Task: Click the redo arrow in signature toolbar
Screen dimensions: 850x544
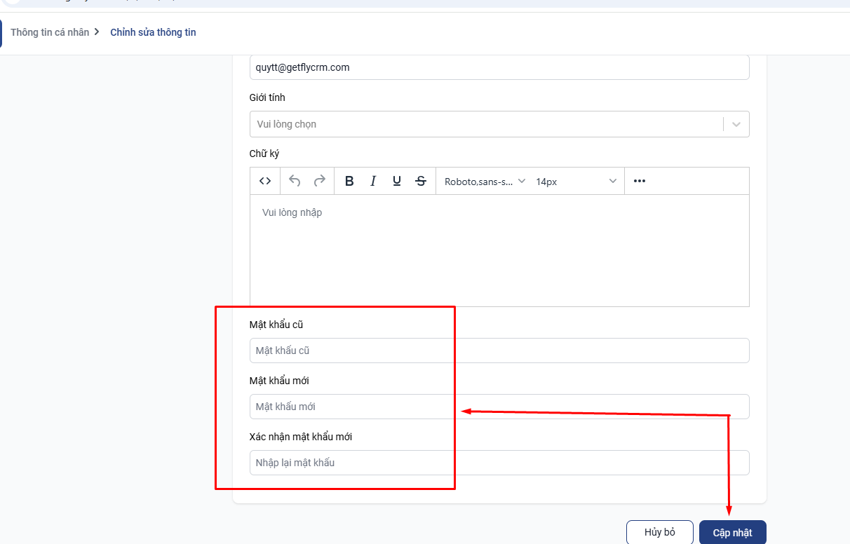Action: pyautogui.click(x=319, y=181)
